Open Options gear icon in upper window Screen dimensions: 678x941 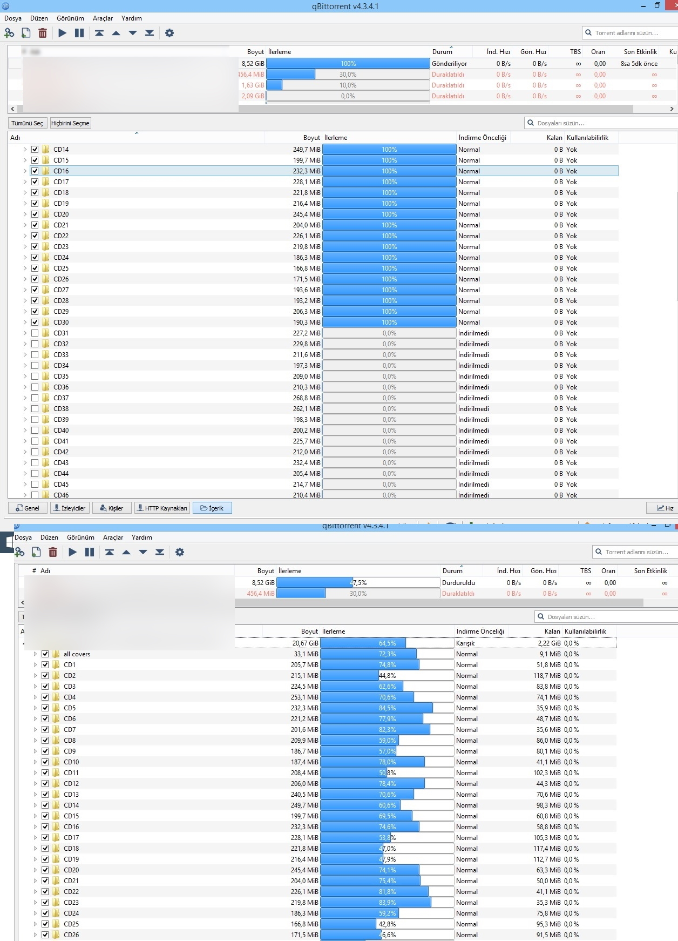coord(170,33)
